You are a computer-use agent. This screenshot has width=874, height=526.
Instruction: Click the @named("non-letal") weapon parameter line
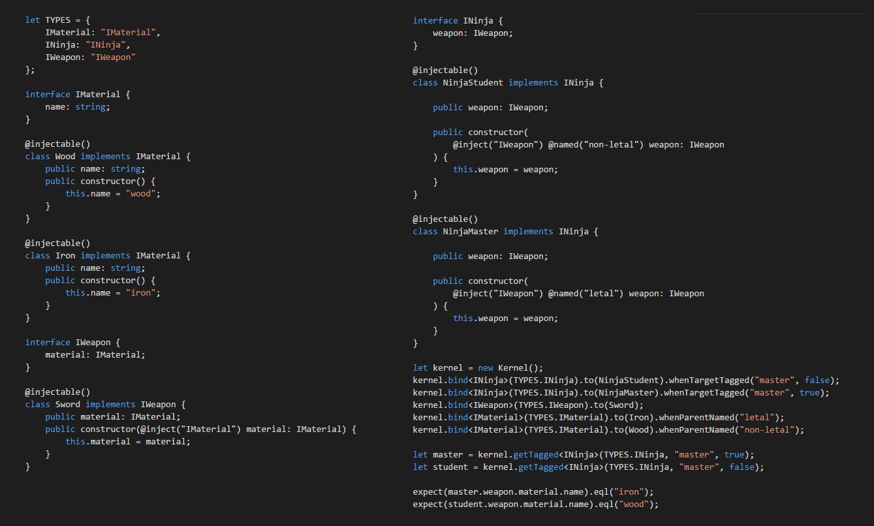589,145
